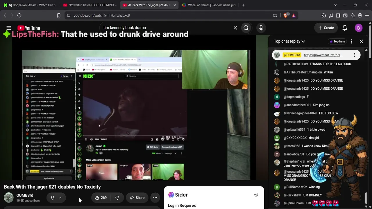The image size is (372, 209).
Task: Open the account avatar menu
Action: (x=358, y=28)
